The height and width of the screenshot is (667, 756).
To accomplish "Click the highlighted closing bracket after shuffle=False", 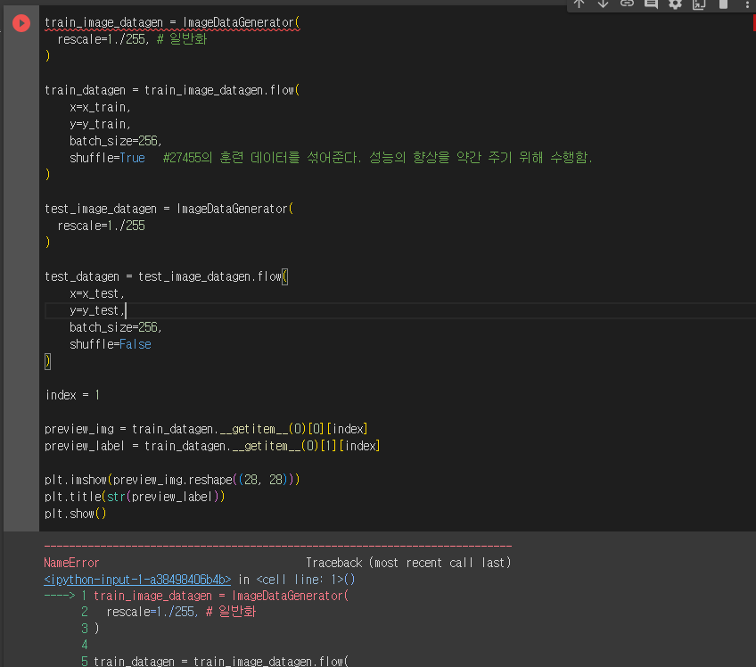I will 48,361.
